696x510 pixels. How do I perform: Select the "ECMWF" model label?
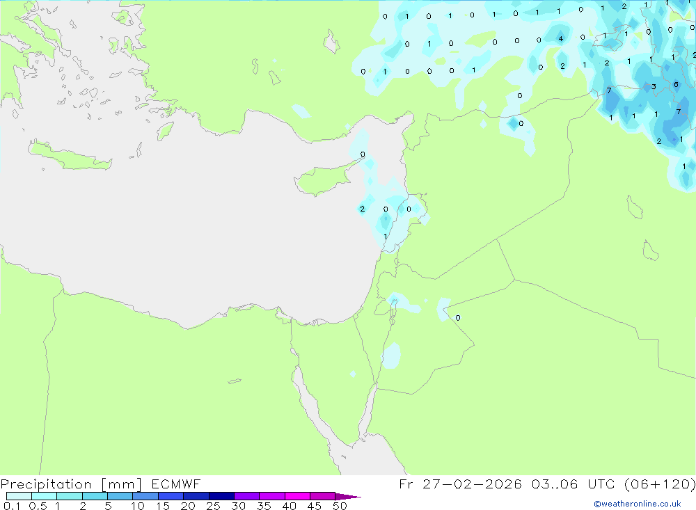tap(176, 484)
